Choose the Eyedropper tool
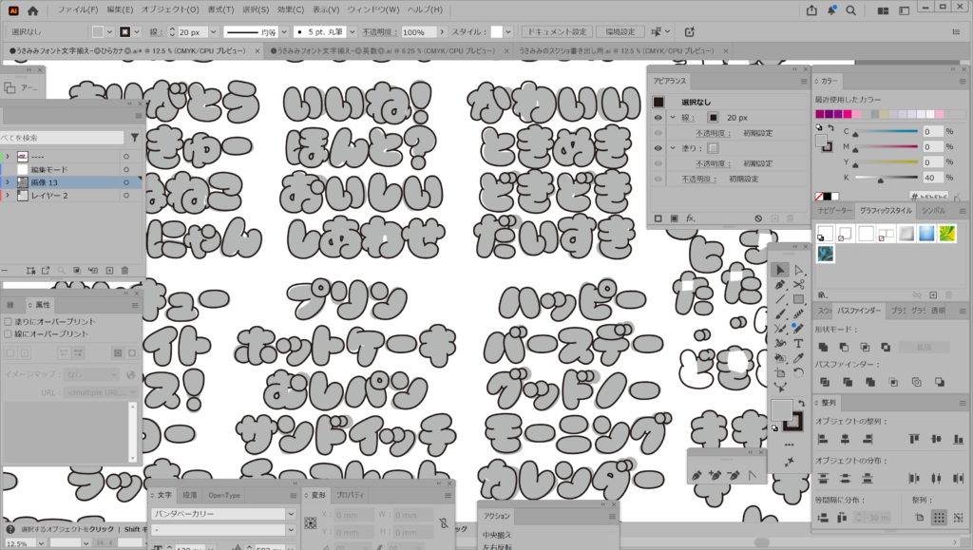Screen dimensions: 973x550 tap(798, 358)
